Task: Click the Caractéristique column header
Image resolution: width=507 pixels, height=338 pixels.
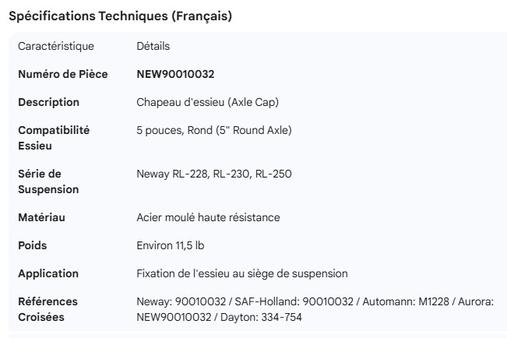Action: [x=55, y=47]
